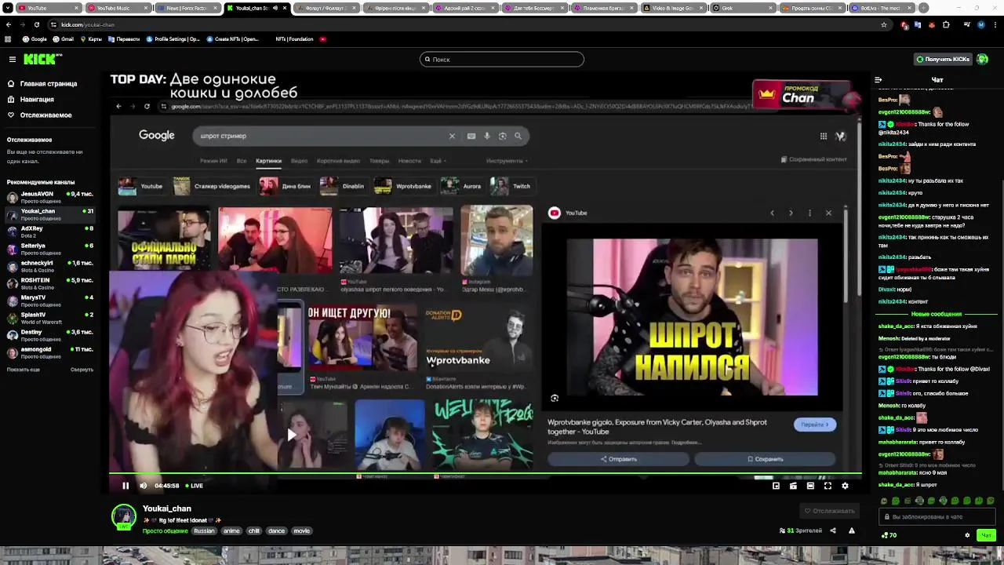Screen dimensions: 1004x565
Task: Select schneckyirl recommended channel
Action: tap(51, 266)
